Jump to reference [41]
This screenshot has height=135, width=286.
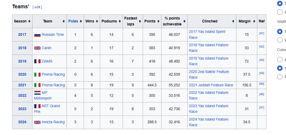click(262, 33)
